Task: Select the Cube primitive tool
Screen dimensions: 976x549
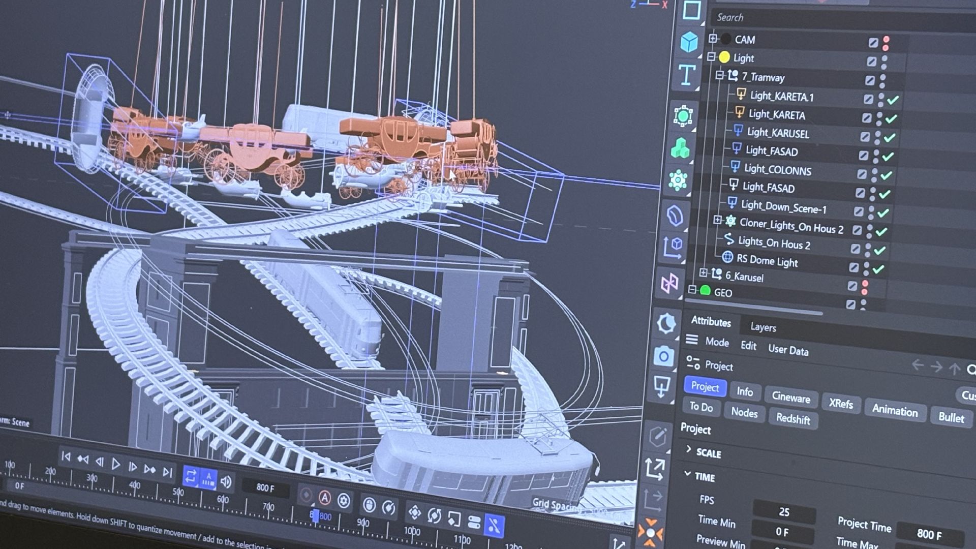Action: coord(689,42)
